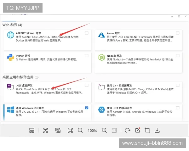Open the edit image icon
This screenshot has height=151, width=189.
click(x=138, y=130)
